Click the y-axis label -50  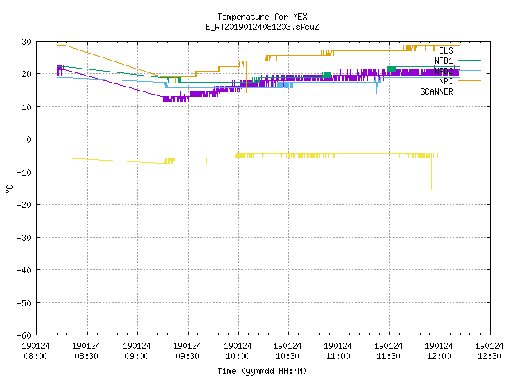click(x=24, y=303)
